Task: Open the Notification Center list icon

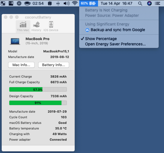Action: click(x=158, y=3)
